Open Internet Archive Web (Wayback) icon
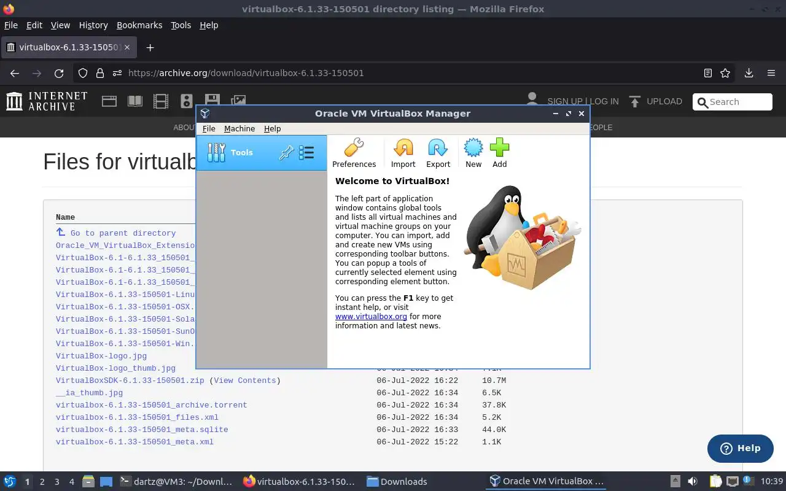This screenshot has height=491, width=786. (x=109, y=101)
